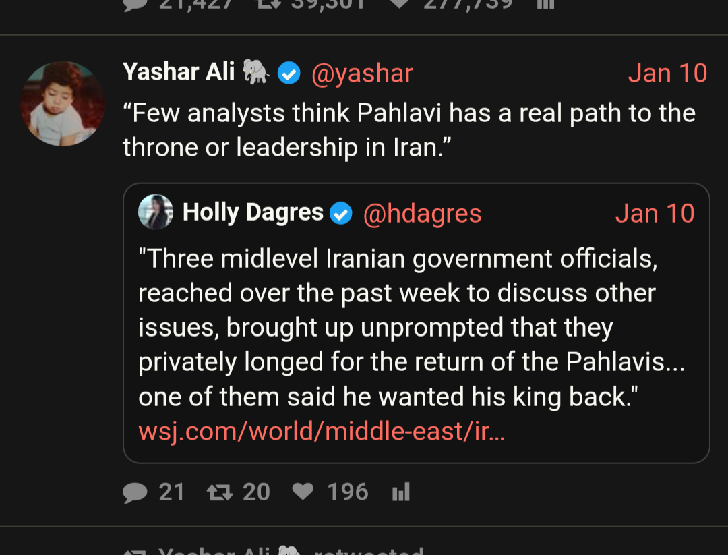Open Holly Dagres's small avatar
728x555 pixels.
[x=156, y=213]
